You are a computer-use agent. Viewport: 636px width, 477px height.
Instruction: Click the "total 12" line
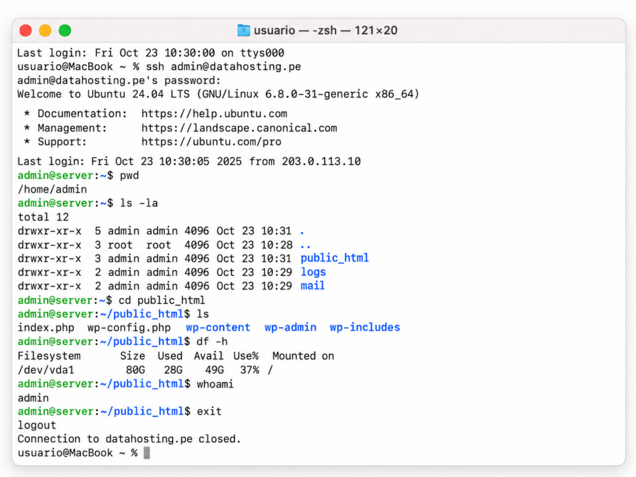pyautogui.click(x=43, y=217)
